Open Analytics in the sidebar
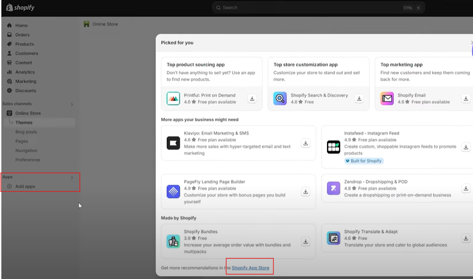The image size is (473, 279). tap(25, 72)
